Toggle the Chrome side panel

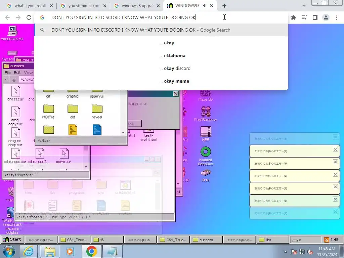315,17
